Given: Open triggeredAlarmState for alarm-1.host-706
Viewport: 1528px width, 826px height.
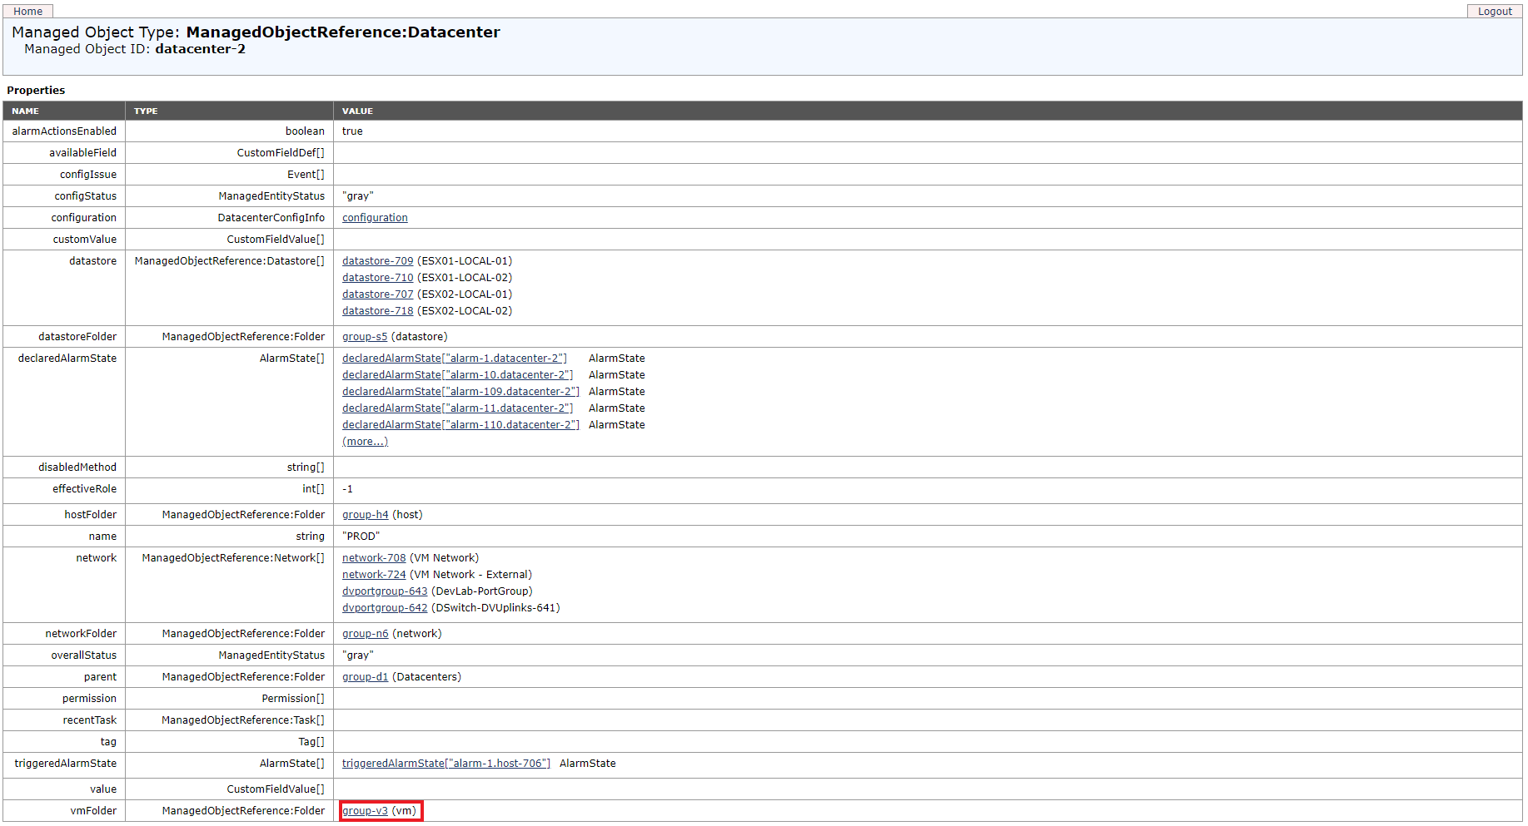Looking at the screenshot, I should pos(445,763).
